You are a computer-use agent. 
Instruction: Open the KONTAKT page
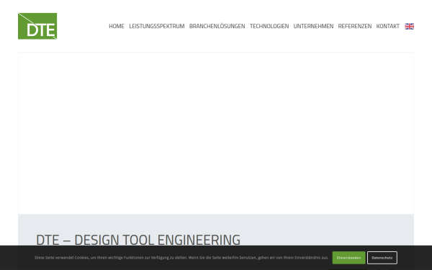(387, 26)
